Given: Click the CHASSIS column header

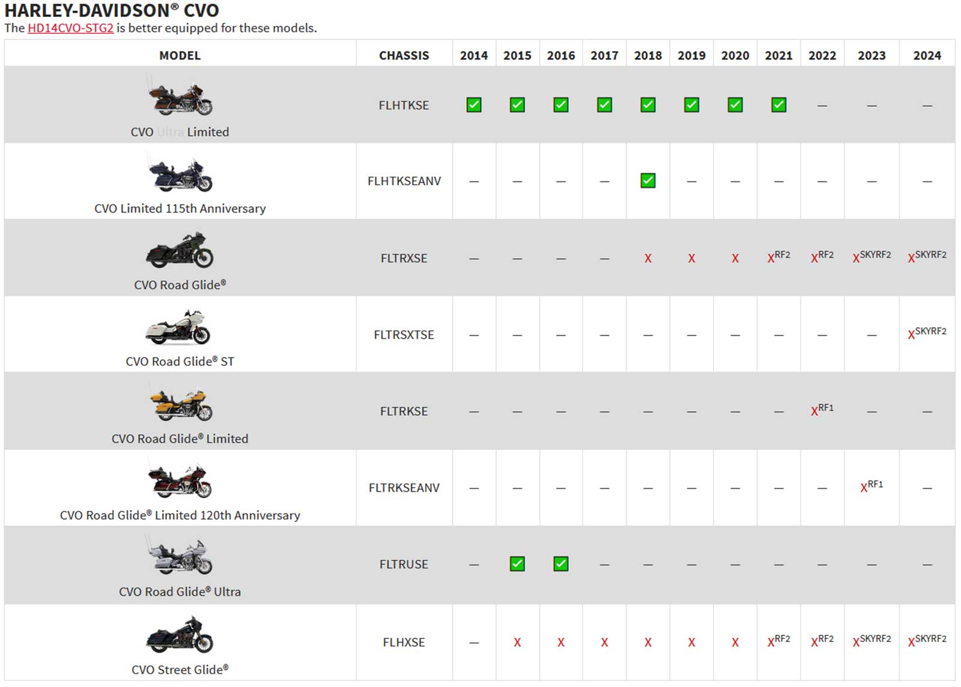Looking at the screenshot, I should click(x=404, y=56).
